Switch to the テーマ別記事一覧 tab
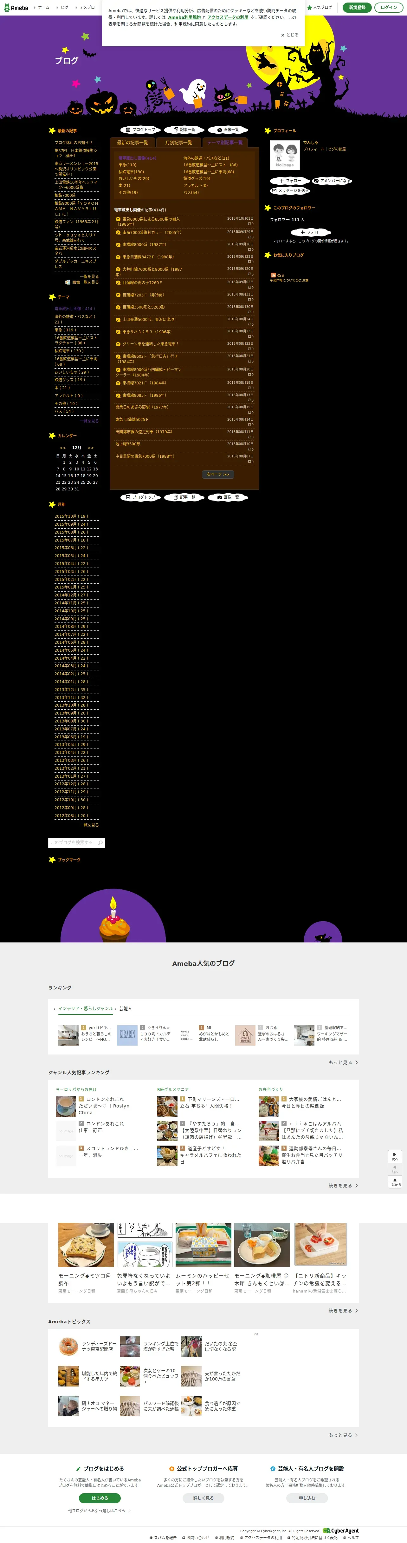 [x=225, y=143]
